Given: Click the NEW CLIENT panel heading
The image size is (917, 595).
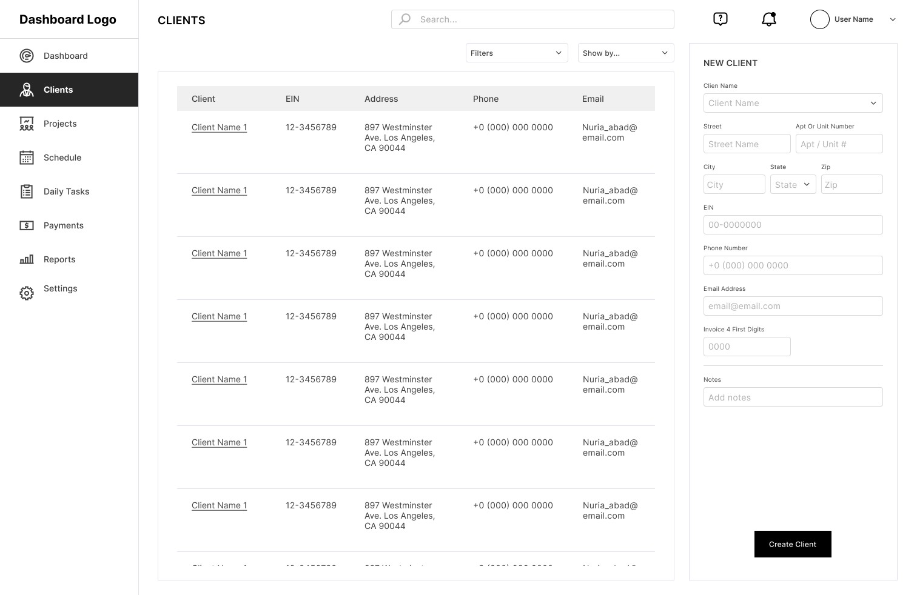Looking at the screenshot, I should tap(730, 63).
